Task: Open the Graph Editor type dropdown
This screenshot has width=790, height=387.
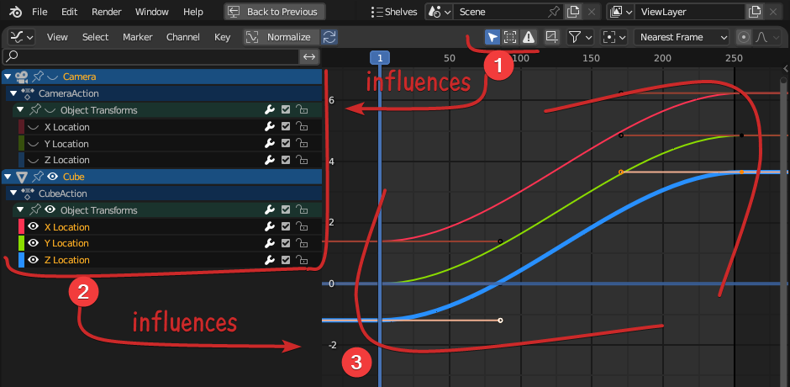Action: coord(23,37)
